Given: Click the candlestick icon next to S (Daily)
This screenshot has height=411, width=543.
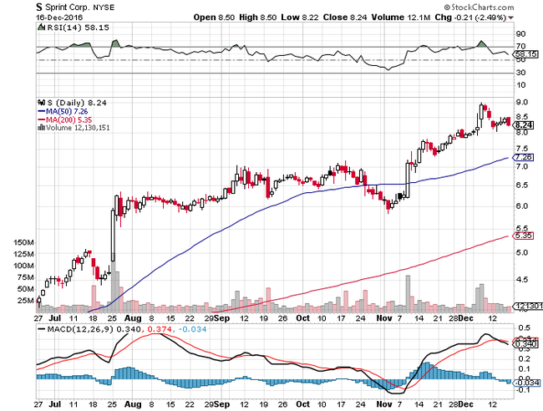Looking at the screenshot, I should pyautogui.click(x=42, y=103).
